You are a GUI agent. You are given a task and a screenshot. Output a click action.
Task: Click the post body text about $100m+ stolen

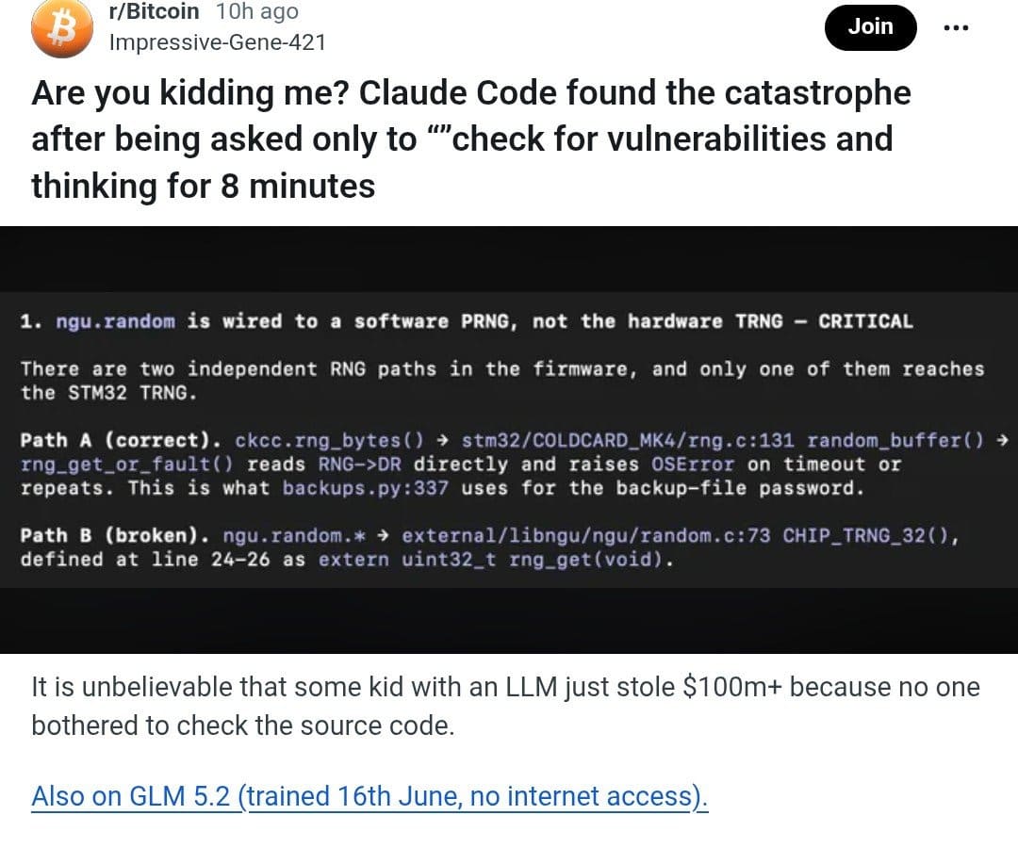(x=505, y=706)
